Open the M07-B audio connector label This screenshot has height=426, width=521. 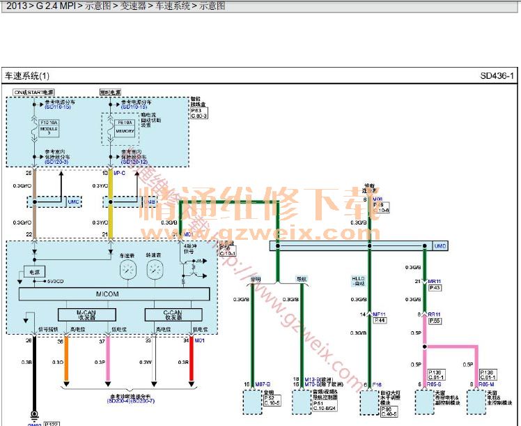(263, 384)
